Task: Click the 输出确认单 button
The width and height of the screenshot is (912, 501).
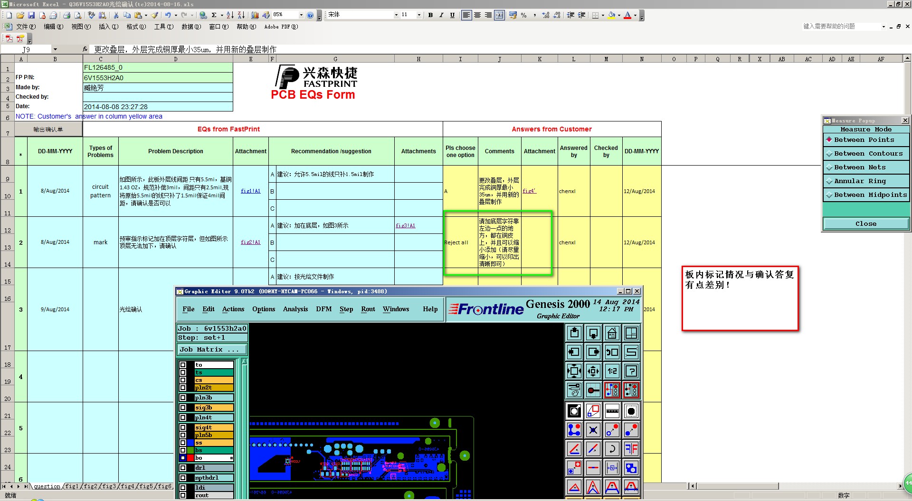Action: [48, 130]
